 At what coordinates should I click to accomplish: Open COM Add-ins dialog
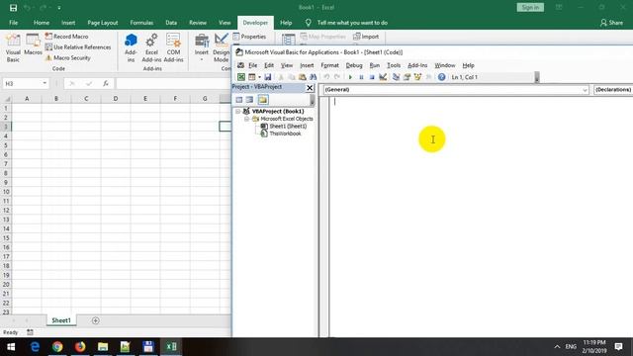pyautogui.click(x=173, y=47)
